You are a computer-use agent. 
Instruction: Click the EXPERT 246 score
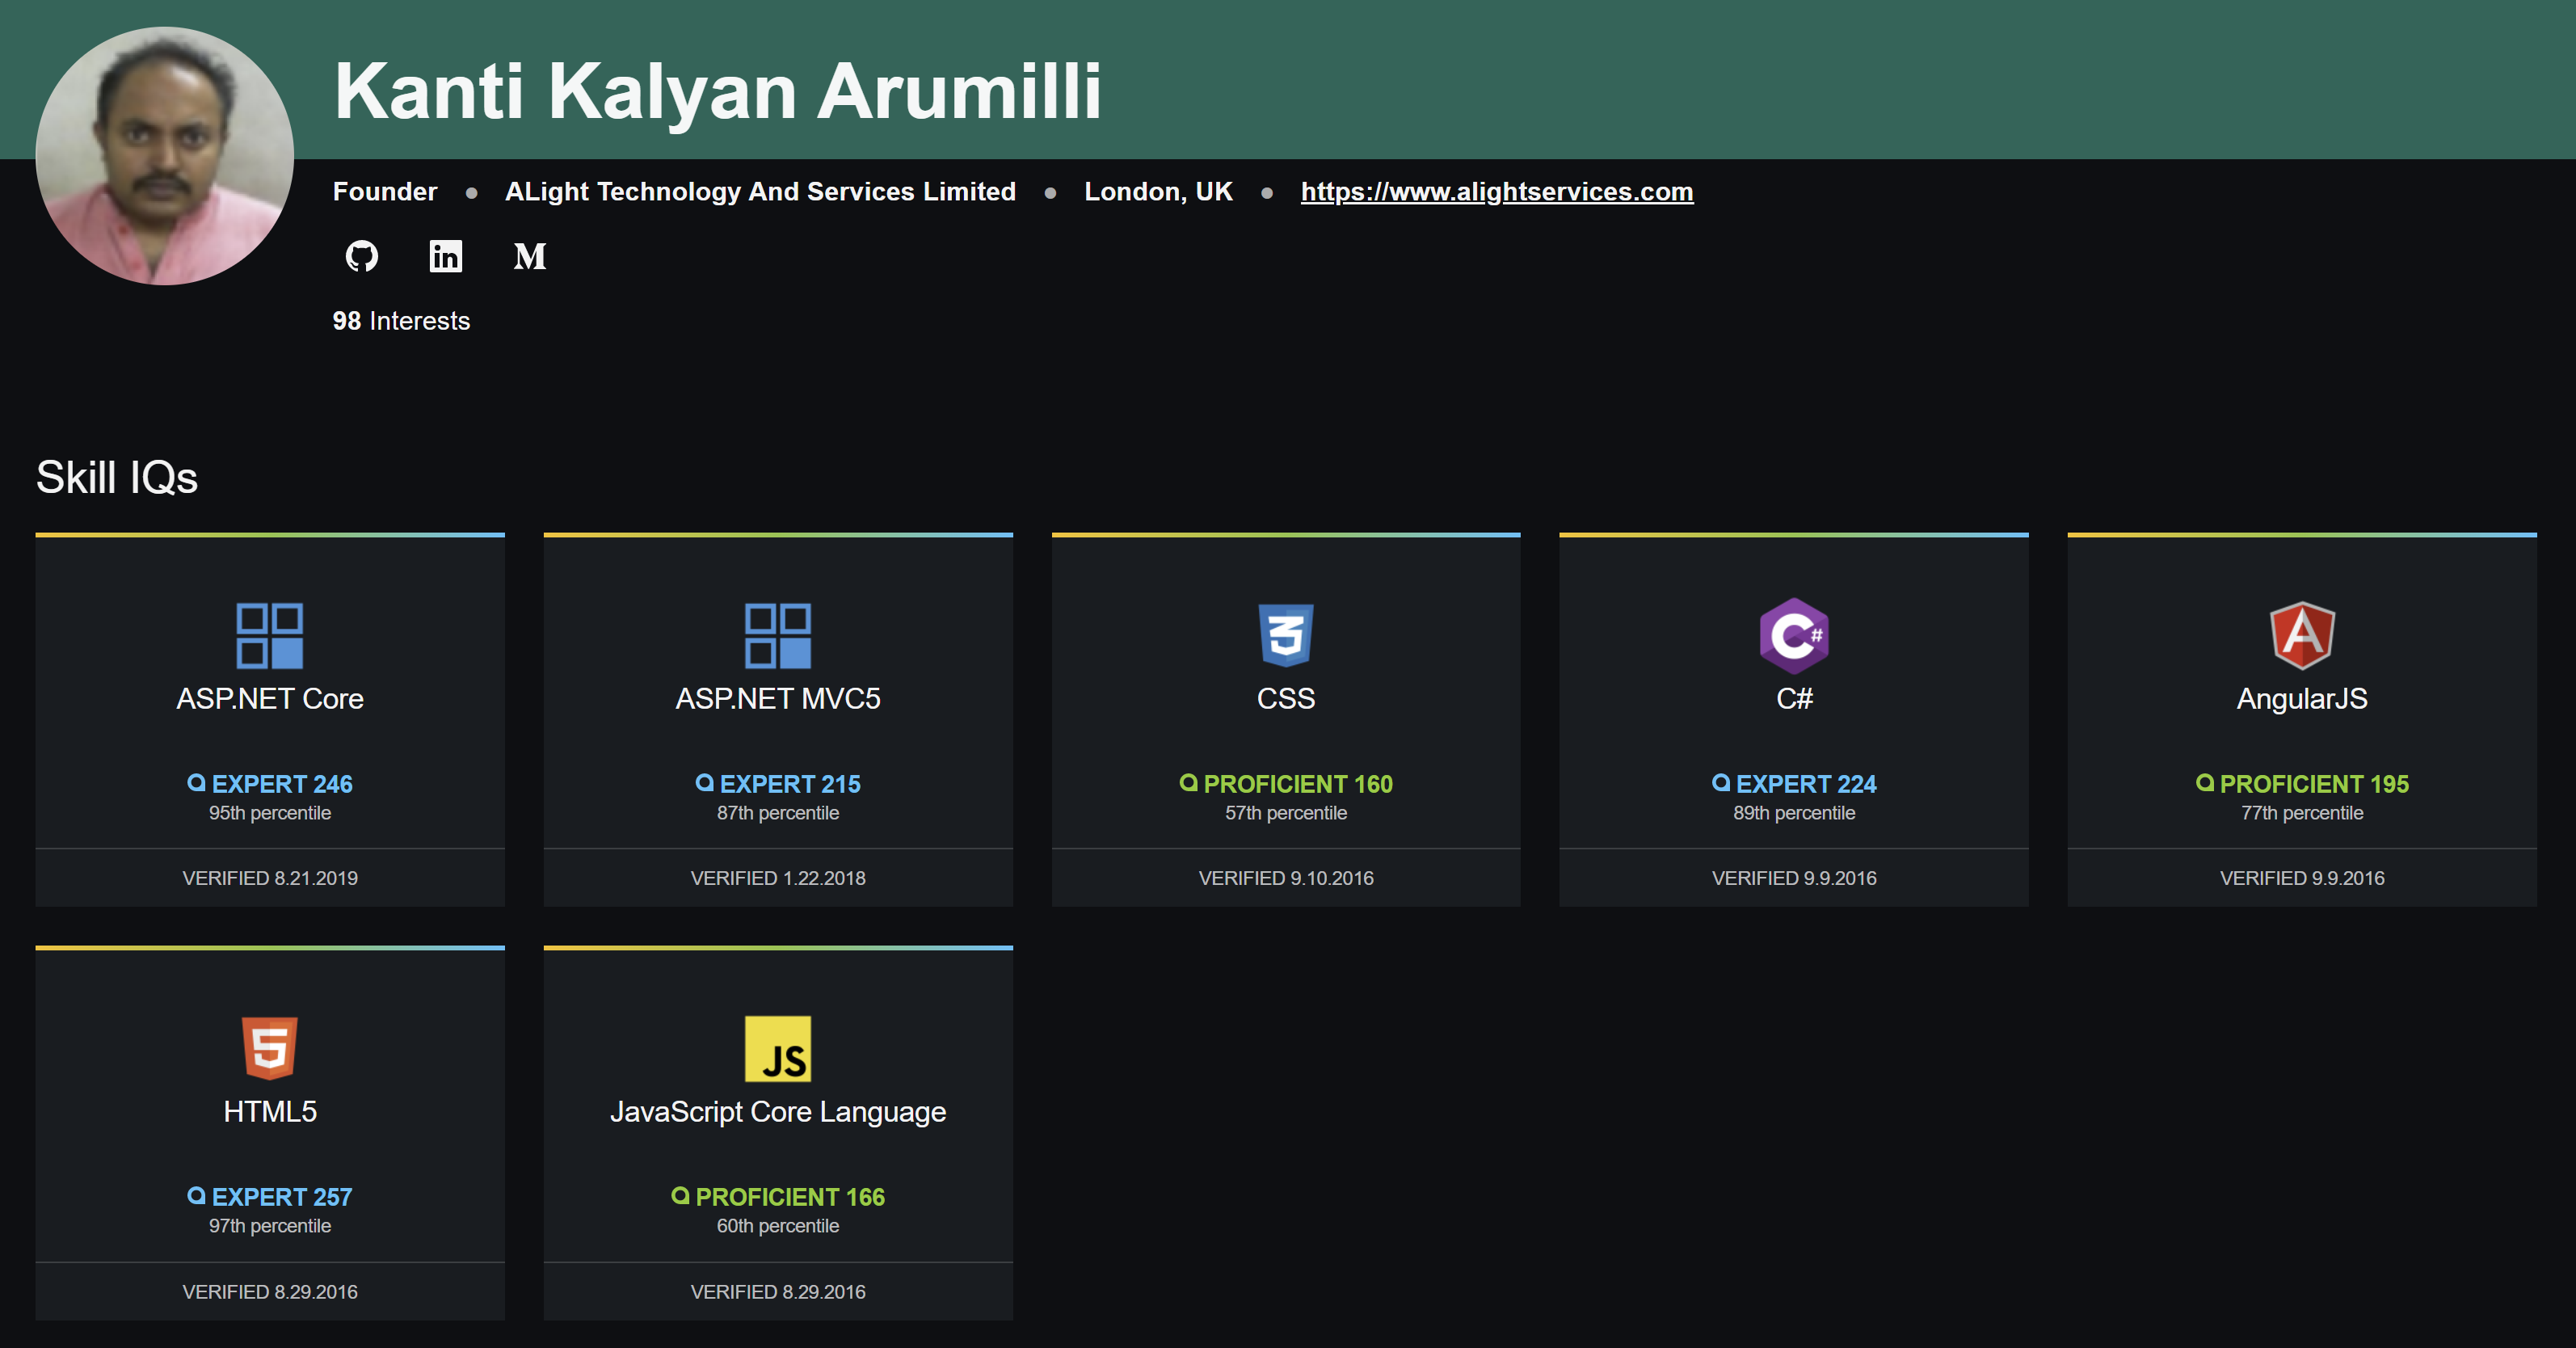[282, 784]
